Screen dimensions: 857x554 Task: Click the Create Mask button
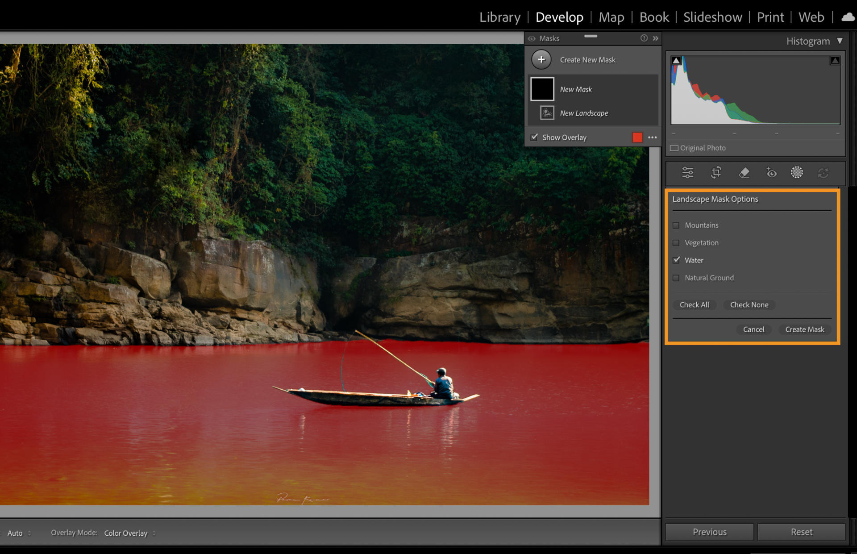click(x=805, y=329)
